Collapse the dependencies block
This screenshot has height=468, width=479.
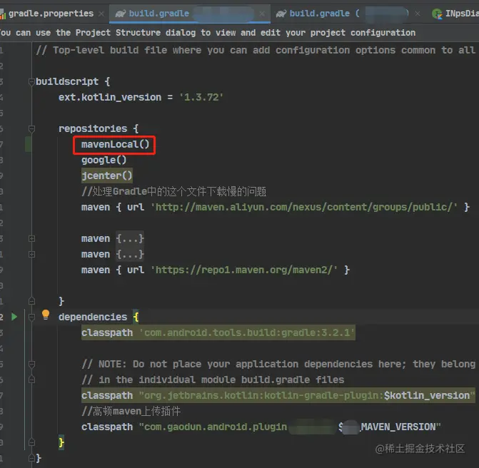coord(31,317)
